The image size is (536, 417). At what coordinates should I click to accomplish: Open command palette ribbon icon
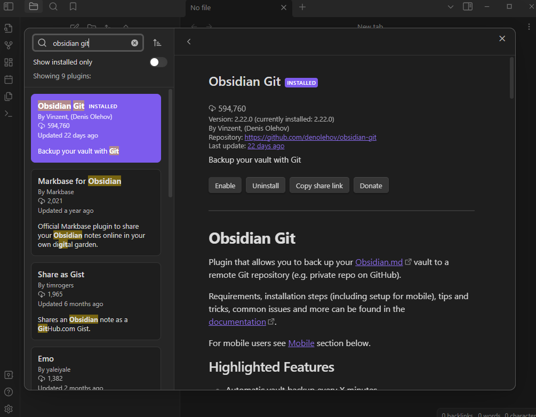click(x=8, y=114)
